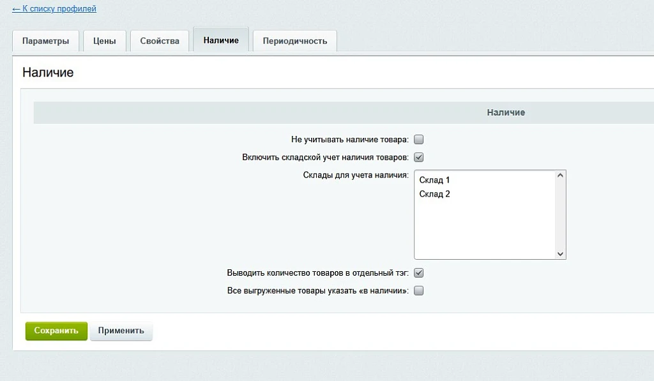Open the «К списку профилей» back link
The height and width of the screenshot is (381, 654).
tap(54, 9)
